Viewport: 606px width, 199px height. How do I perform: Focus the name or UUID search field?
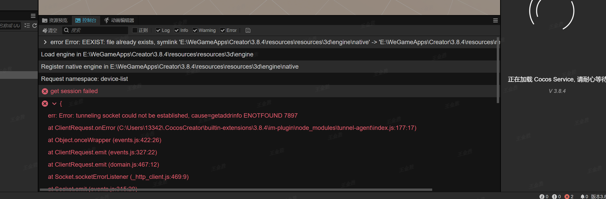point(10,26)
